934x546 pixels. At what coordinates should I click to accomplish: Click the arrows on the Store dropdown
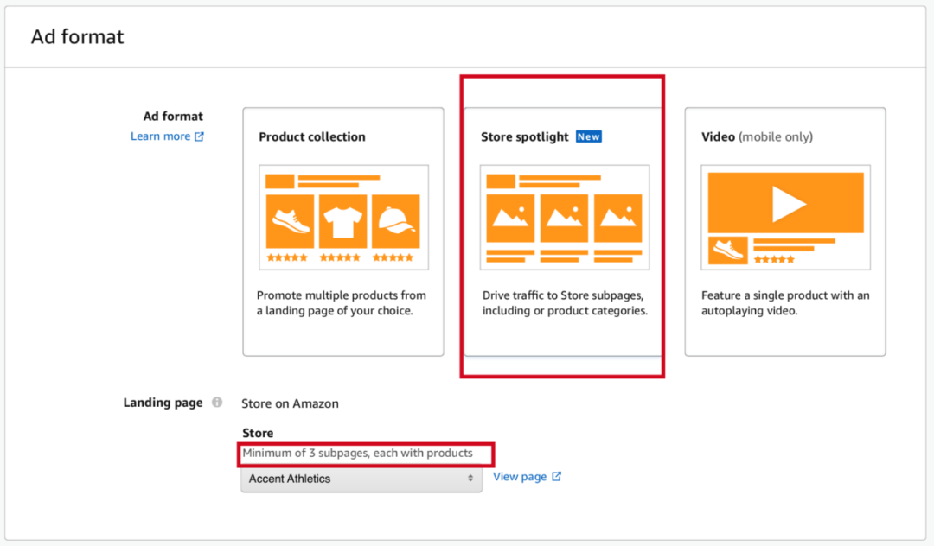(470, 479)
